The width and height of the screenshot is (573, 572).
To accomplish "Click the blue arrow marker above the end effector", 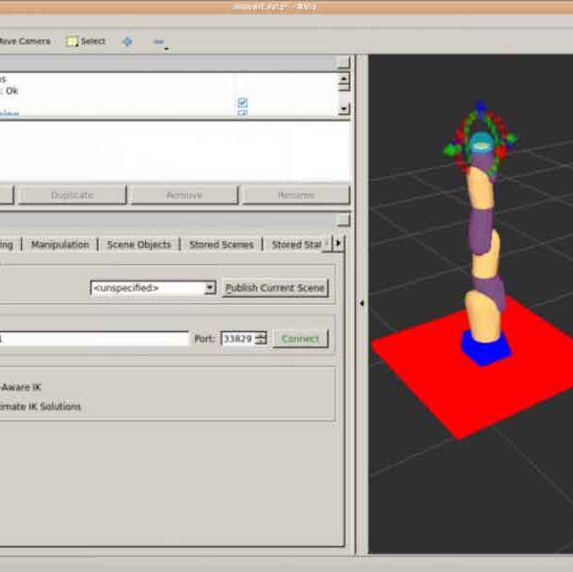I will 480,106.
